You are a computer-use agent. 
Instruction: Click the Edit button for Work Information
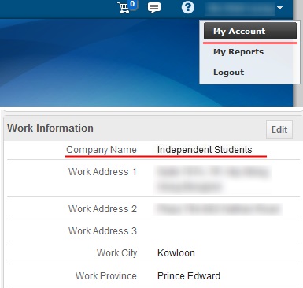[x=279, y=129]
